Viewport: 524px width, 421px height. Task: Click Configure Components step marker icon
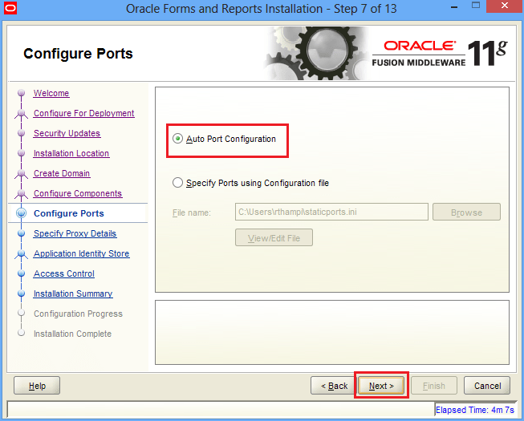(21, 194)
